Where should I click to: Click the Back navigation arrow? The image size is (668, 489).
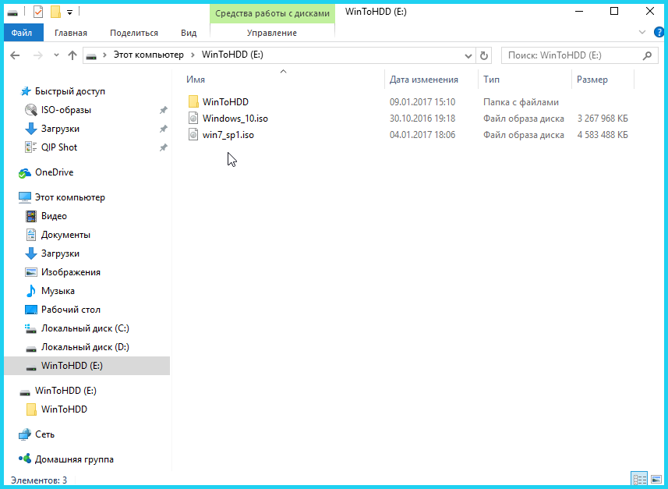[x=16, y=55]
